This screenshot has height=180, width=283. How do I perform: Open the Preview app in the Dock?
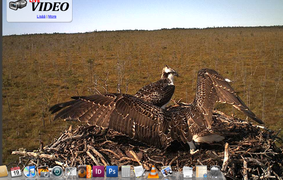coord(167,172)
